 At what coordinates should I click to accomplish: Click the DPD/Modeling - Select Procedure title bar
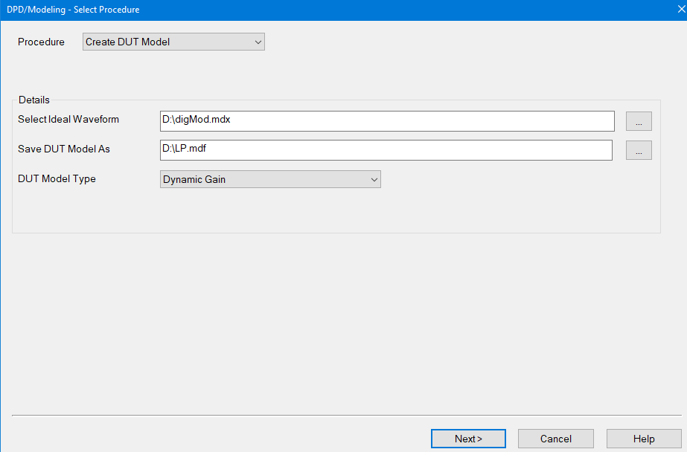[x=298, y=10]
